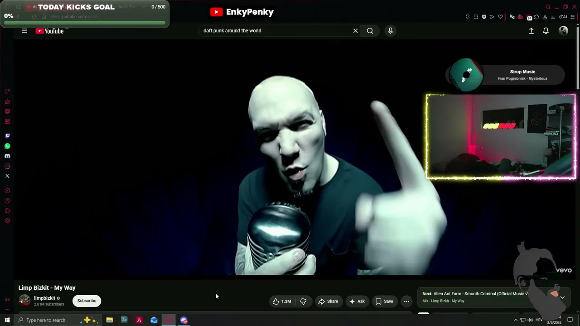
Task: Open the browser pinboard pin icon
Action: pyautogui.click(x=468, y=17)
